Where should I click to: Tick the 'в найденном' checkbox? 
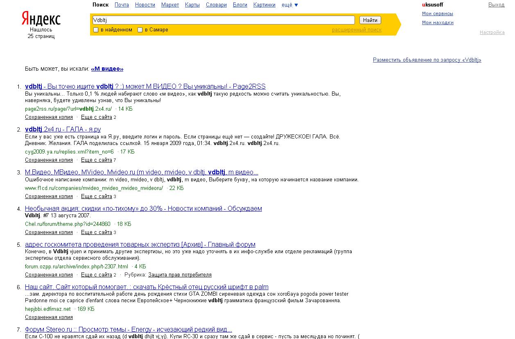(96, 30)
